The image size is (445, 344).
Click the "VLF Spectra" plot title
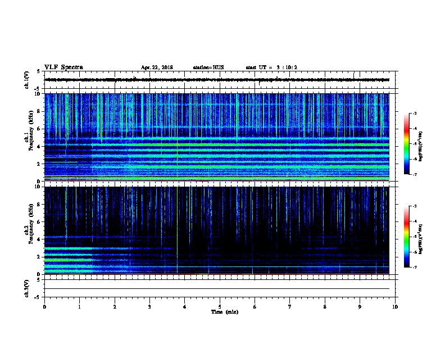(x=63, y=67)
